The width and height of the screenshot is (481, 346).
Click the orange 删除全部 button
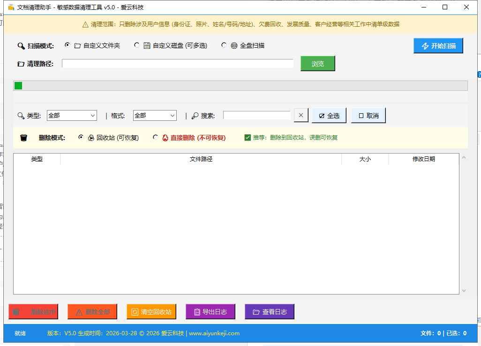click(x=92, y=312)
